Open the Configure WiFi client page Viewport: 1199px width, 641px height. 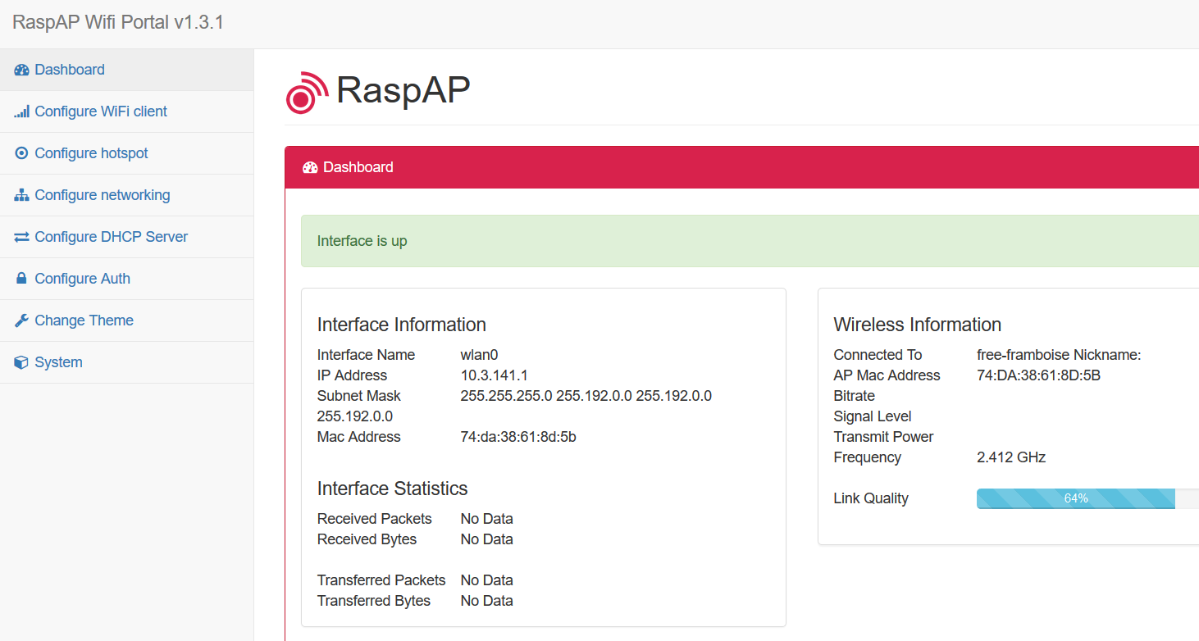(101, 111)
